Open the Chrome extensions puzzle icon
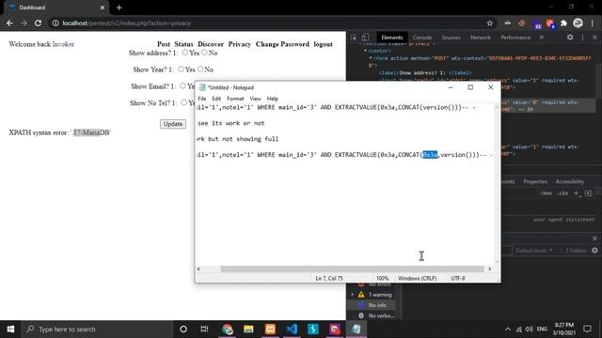Screen dimensions: 602x338 563,23
